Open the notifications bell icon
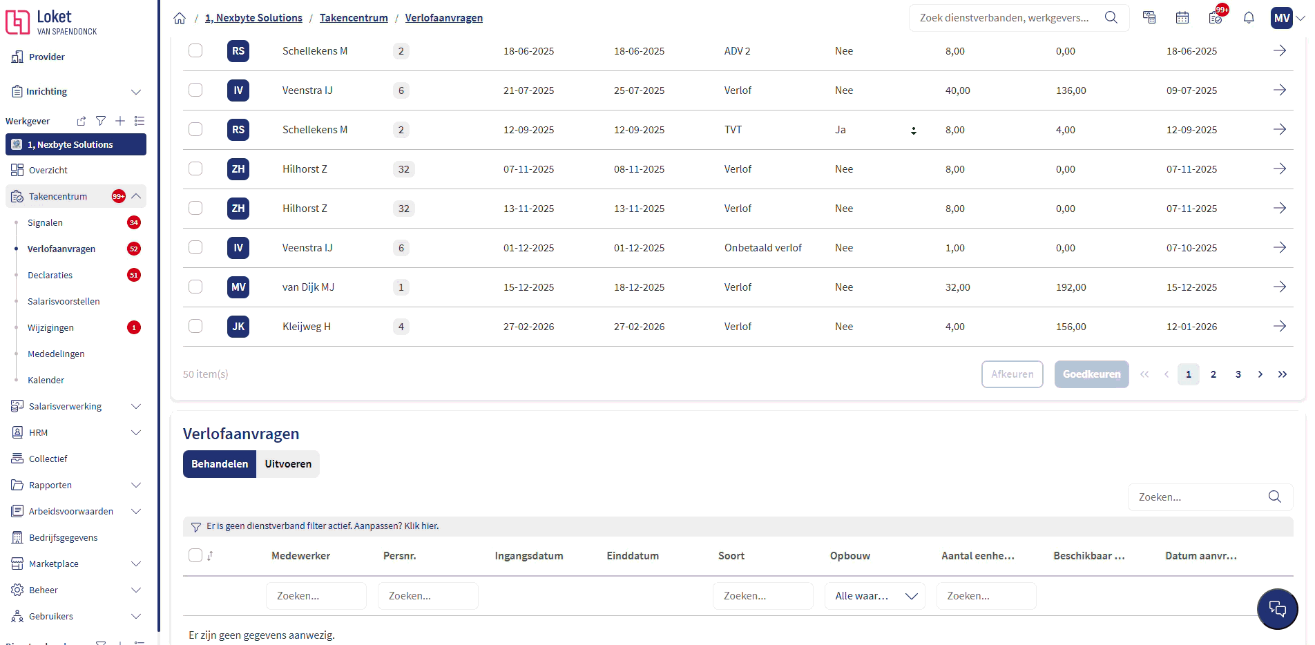The height and width of the screenshot is (645, 1315). (1249, 18)
